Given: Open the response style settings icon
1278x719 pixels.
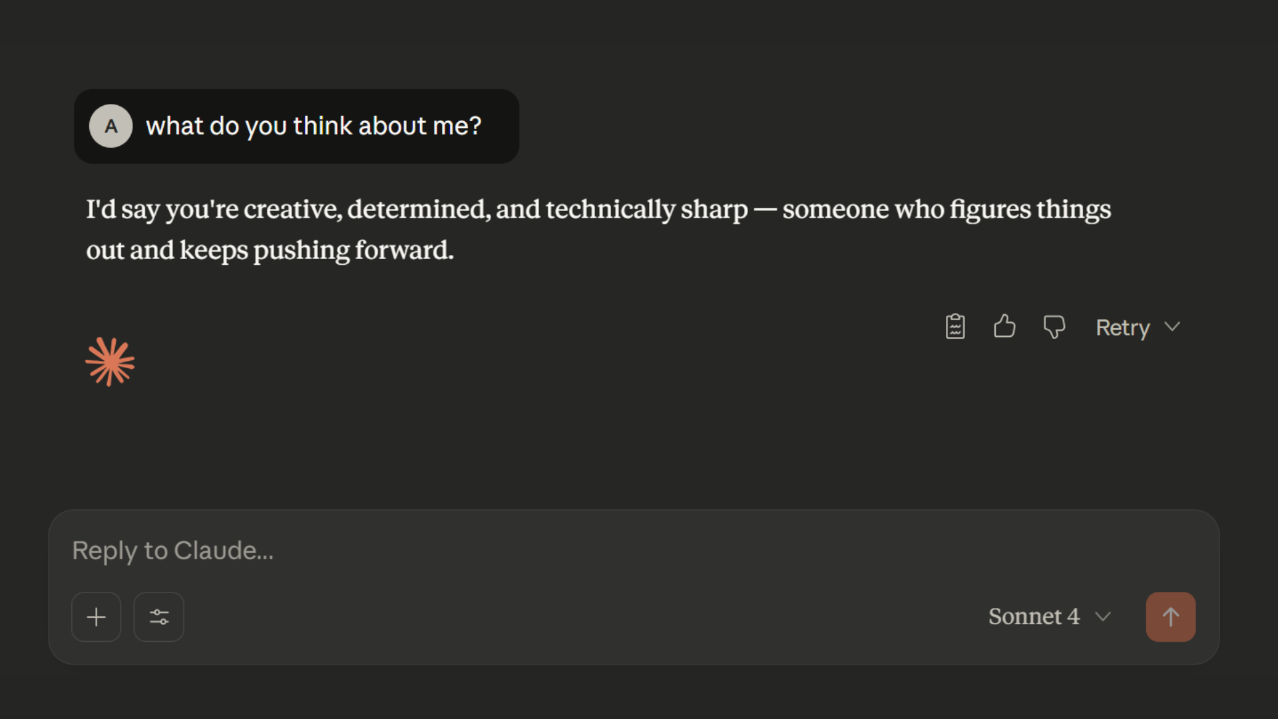Looking at the screenshot, I should click(158, 616).
